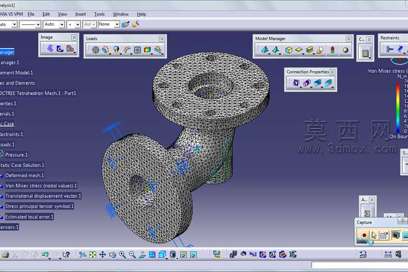Viewport: 408px width, 272px height.
Task: Open the point symbol dropdown
Action: pos(78,24)
